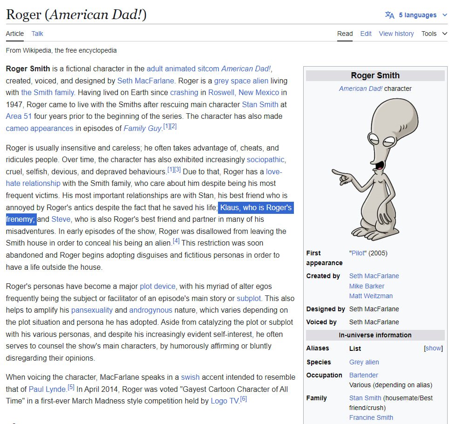
Task: Follow the plot device link
Action: pos(157,286)
